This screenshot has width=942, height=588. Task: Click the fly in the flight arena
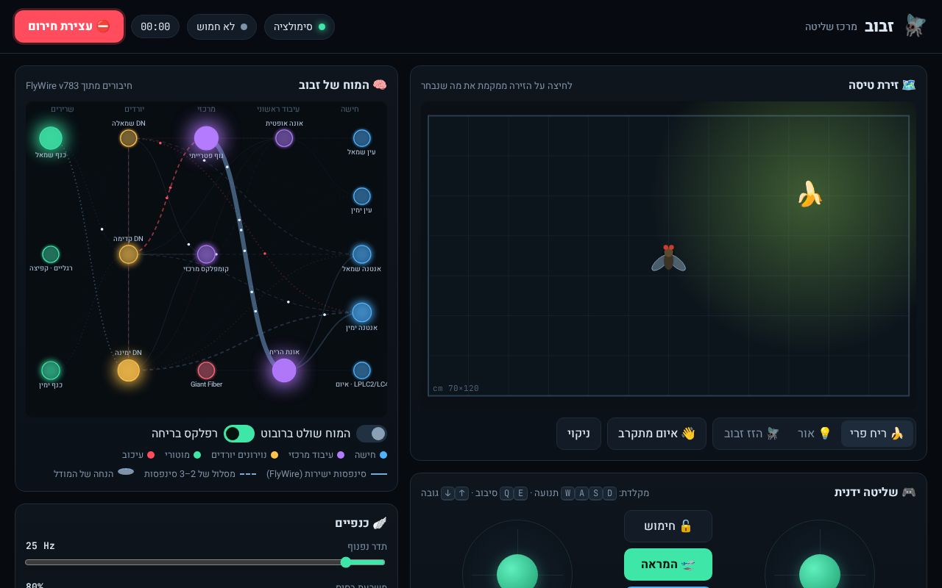(668, 258)
